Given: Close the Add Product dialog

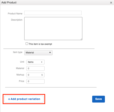Looking at the screenshot, I should [111, 3].
